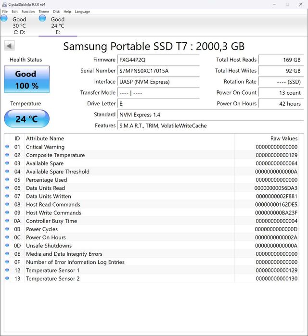
Task: Click the back arrow disk navigation button
Action: pos(10,46)
